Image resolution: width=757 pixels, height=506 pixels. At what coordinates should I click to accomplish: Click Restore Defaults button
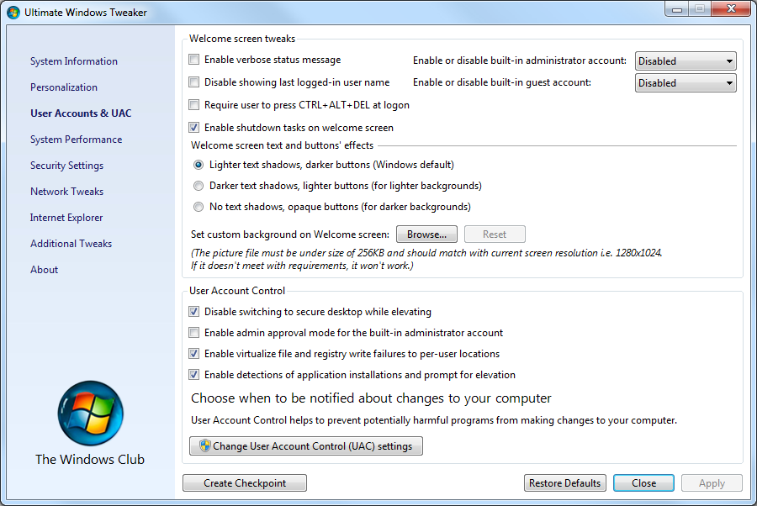[x=565, y=482]
